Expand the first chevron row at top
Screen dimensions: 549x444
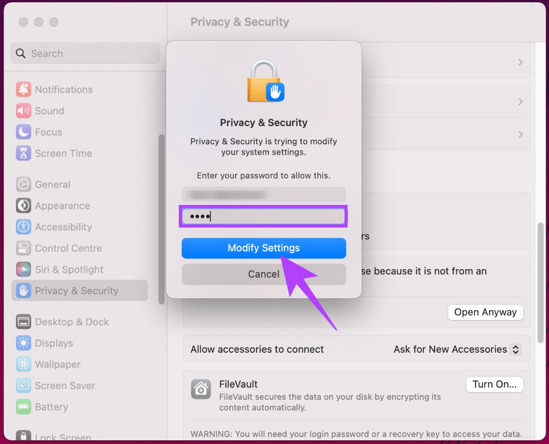[x=520, y=62]
